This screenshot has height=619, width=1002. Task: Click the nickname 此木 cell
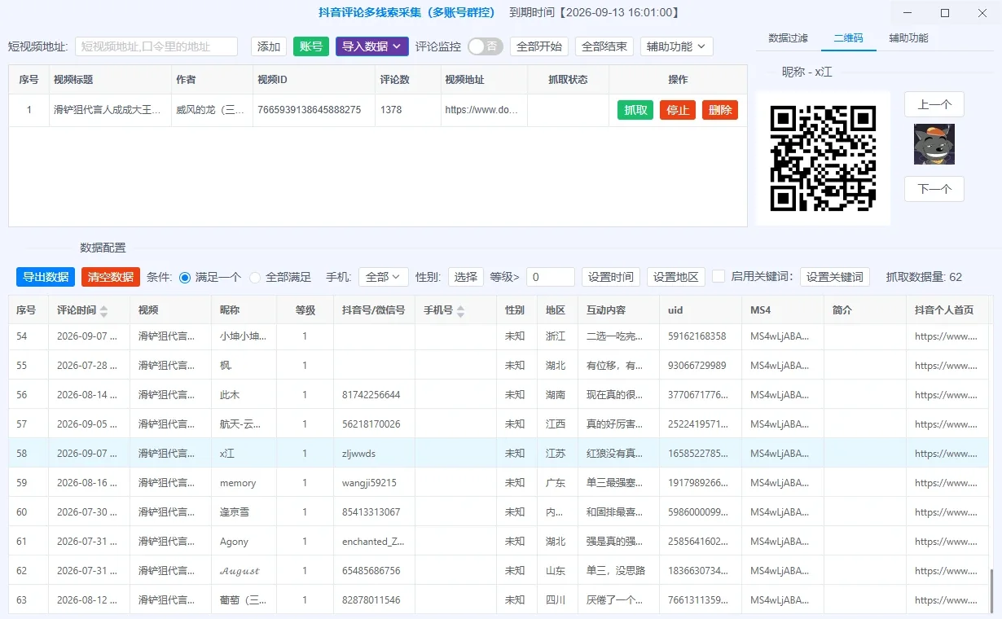tap(244, 395)
